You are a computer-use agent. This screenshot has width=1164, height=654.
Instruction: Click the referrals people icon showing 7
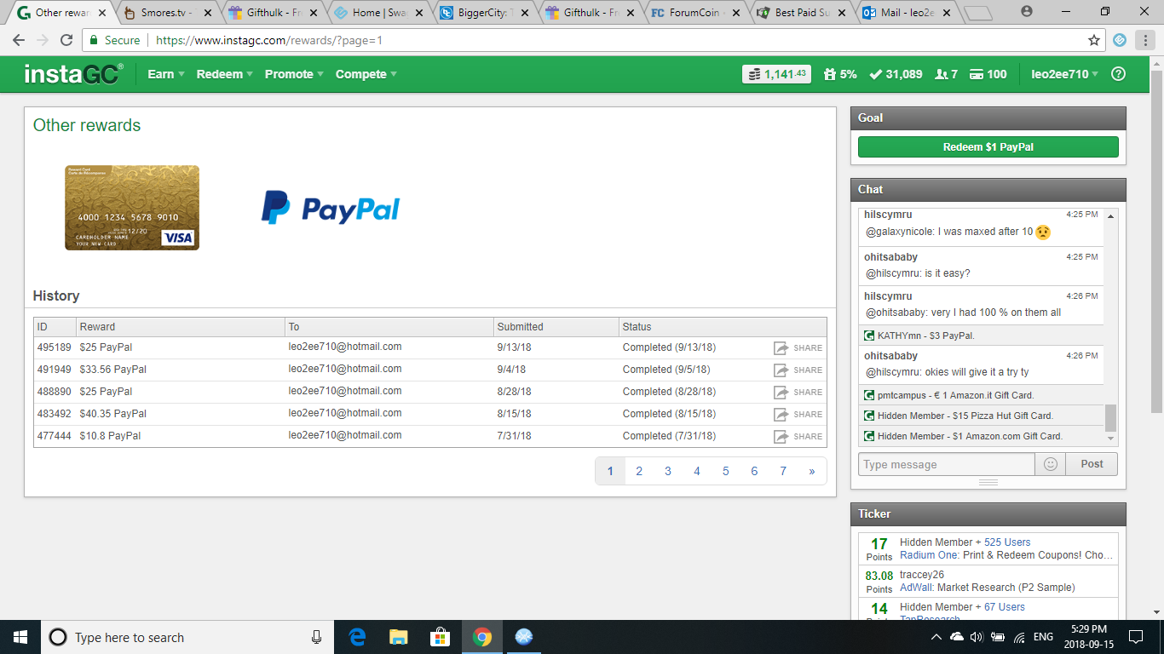[940, 74]
